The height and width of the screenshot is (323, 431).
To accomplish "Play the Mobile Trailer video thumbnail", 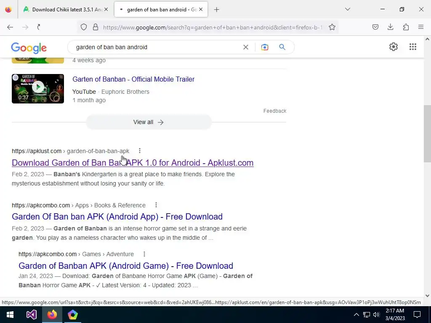I will tap(38, 88).
